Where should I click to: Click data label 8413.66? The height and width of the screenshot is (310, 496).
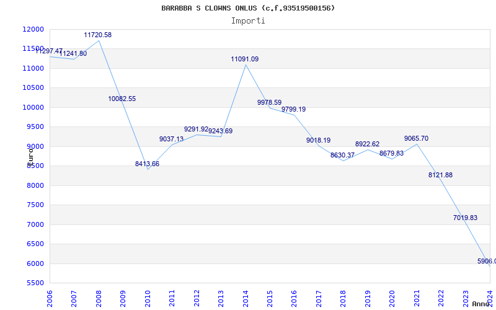click(x=147, y=164)
